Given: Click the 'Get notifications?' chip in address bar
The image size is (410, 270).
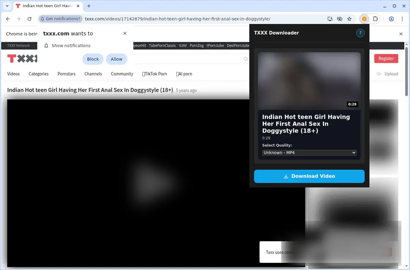Looking at the screenshot, I should [x=60, y=19].
